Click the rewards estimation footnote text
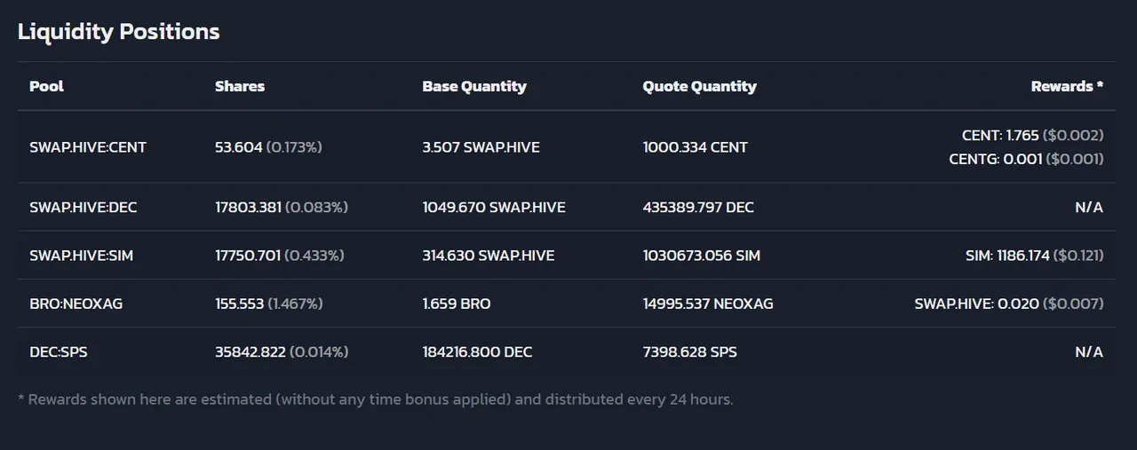Screen dimensions: 1137x450 [x=376, y=399]
